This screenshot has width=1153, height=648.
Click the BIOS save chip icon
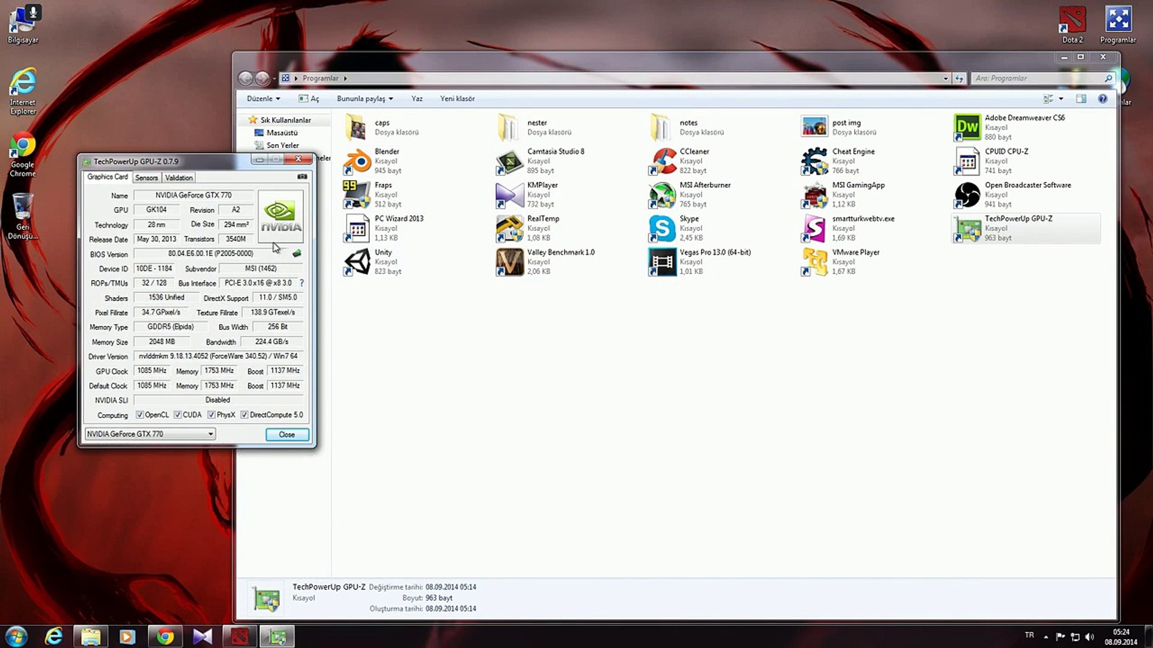click(297, 254)
